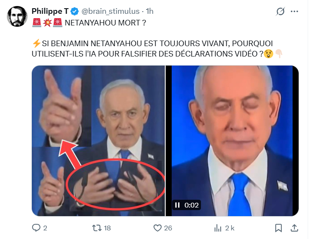Viewport: 321px width, 239px height.
Task: Click the "POURQUOI UTILISENT-ILS l'IA" tweet paragraph
Action: tap(157, 49)
